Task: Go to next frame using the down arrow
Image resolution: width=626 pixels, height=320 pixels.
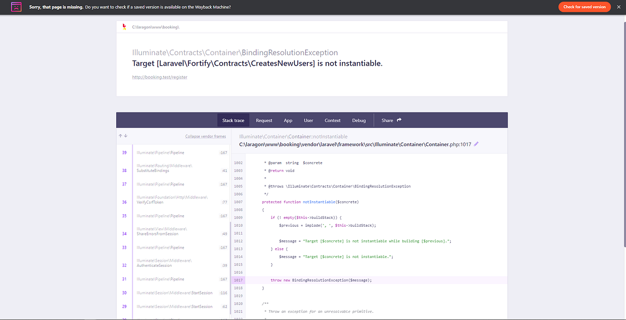Action: pyautogui.click(x=126, y=134)
